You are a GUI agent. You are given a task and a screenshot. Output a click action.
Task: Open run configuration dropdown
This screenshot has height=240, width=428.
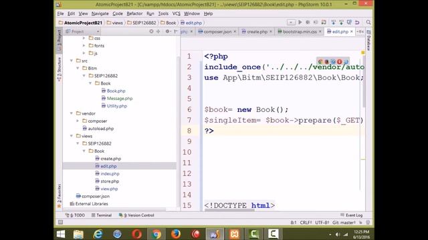[292, 22]
